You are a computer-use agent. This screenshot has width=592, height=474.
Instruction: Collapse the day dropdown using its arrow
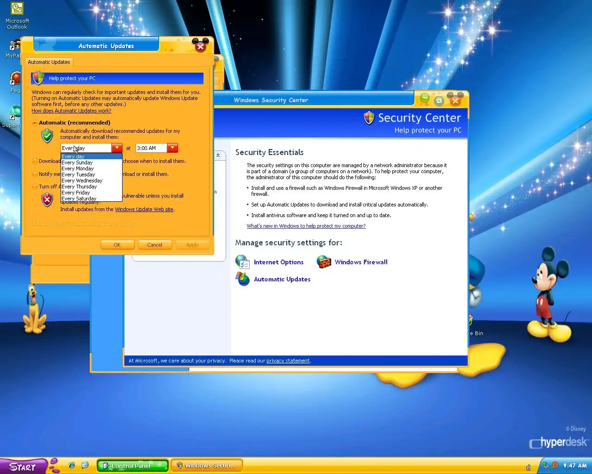point(117,148)
